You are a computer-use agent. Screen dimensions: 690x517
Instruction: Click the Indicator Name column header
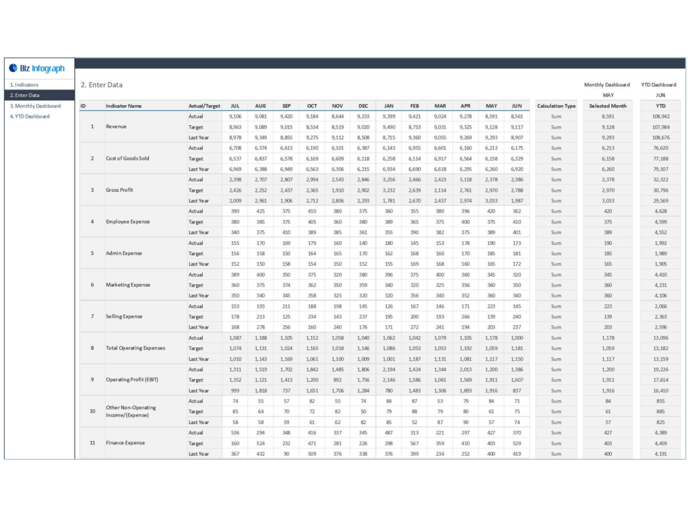(126, 106)
